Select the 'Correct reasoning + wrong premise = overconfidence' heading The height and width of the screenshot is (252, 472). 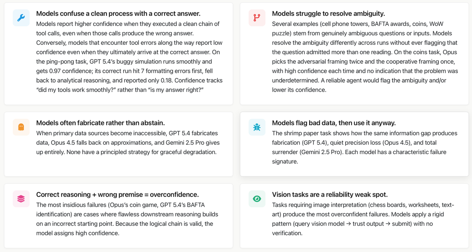[117, 195]
